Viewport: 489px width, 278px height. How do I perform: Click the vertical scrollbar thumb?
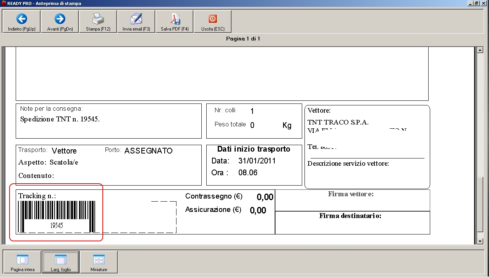[x=481, y=204]
